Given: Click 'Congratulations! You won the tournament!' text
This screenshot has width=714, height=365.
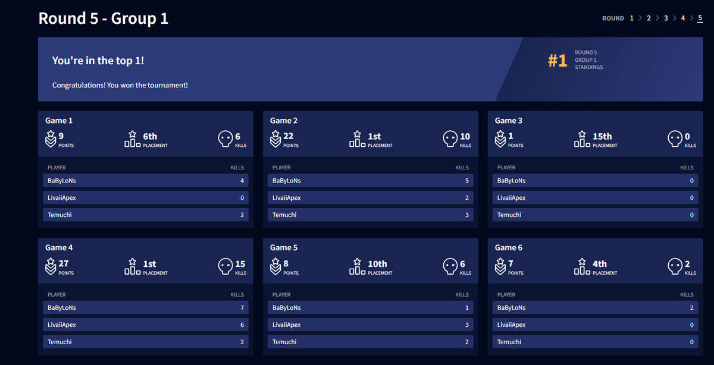Looking at the screenshot, I should 120,85.
